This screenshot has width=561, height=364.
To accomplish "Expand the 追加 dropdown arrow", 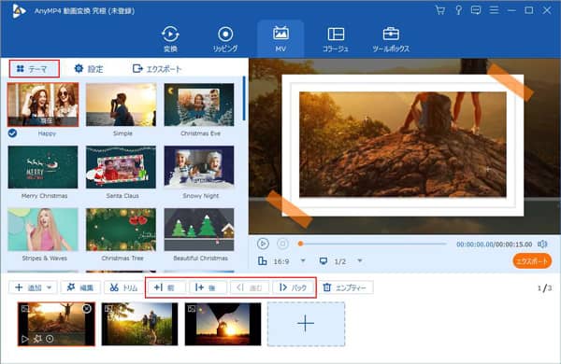I will tap(50, 287).
